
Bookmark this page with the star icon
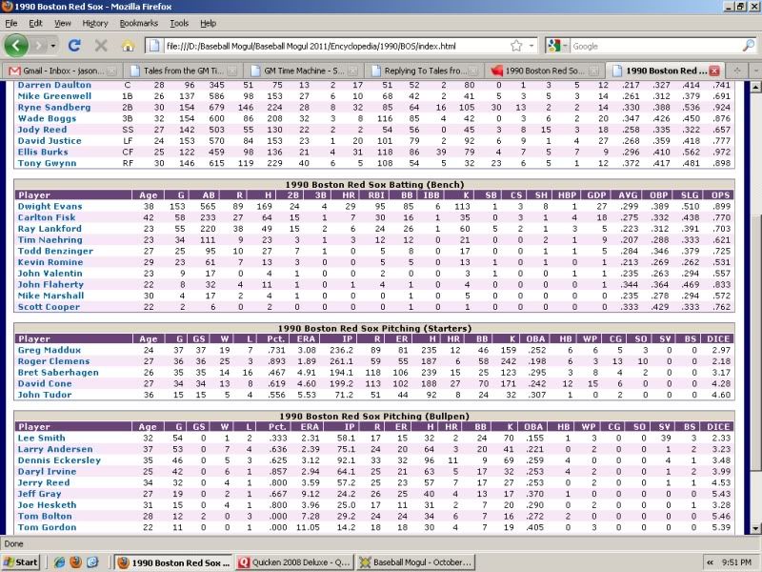(x=516, y=46)
